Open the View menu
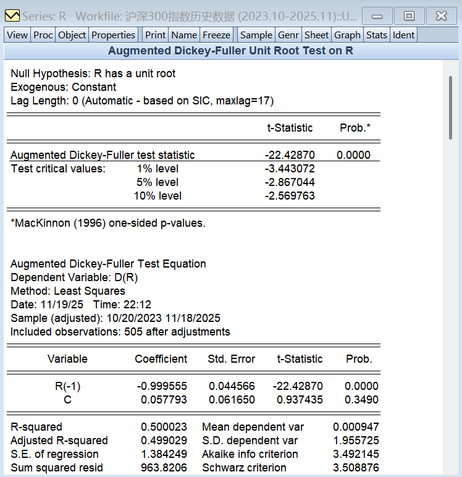The height and width of the screenshot is (477, 462). click(17, 35)
